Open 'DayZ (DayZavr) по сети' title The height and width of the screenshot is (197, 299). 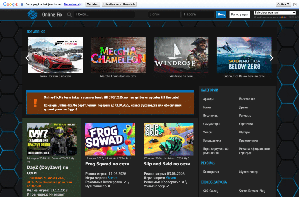tap(48, 170)
